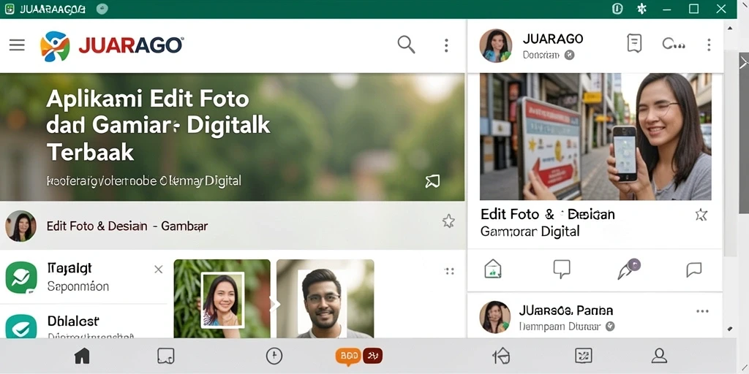
Task: Click the bookmark note icon in right header
Action: pos(634,43)
